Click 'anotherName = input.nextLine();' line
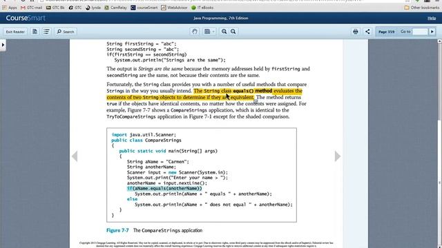 (x=167, y=183)
